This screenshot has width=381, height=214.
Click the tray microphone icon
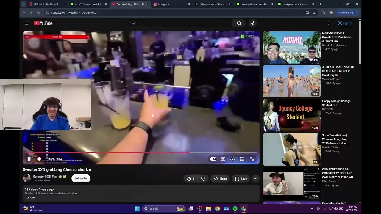(x=324, y=209)
